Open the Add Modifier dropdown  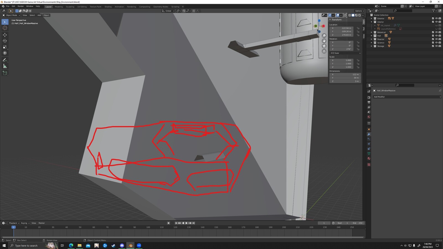[x=407, y=97]
